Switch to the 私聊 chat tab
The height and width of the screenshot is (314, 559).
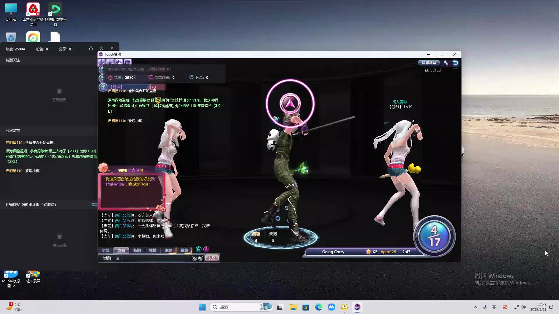137,250
